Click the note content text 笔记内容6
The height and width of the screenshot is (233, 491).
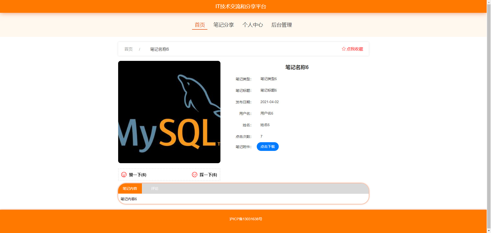[129, 199]
